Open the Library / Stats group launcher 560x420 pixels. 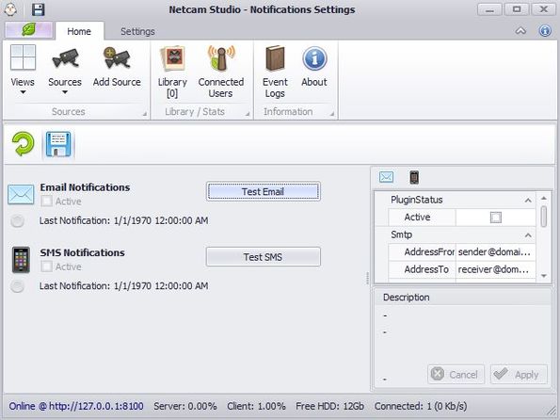coord(248,114)
